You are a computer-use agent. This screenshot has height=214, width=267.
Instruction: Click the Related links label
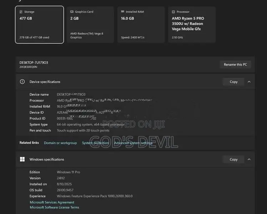pos(29,143)
